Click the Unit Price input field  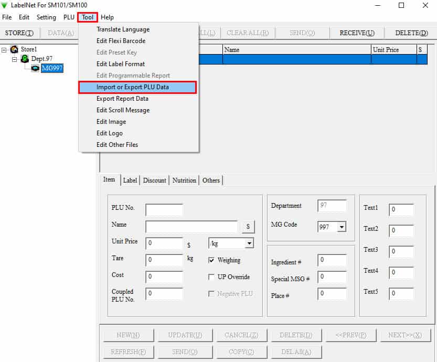(164, 243)
